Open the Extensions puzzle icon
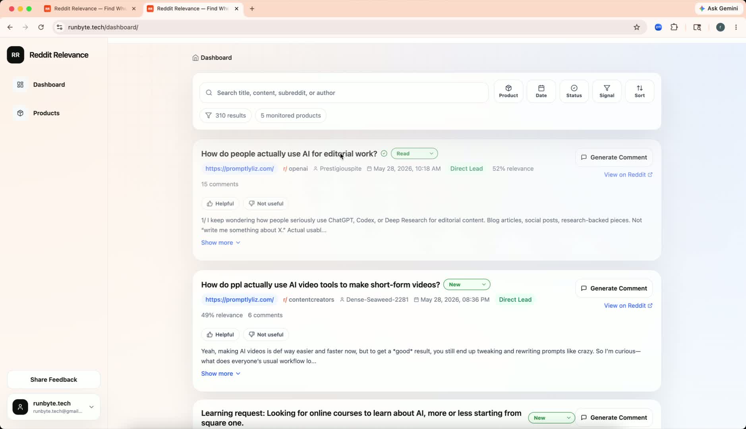This screenshot has height=429, width=746. tap(674, 27)
